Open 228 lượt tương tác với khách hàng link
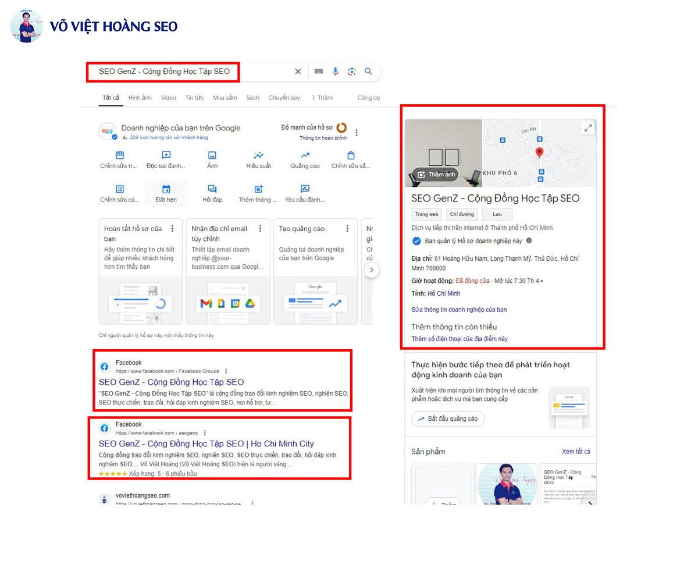This screenshot has width=698, height=564. (169, 138)
